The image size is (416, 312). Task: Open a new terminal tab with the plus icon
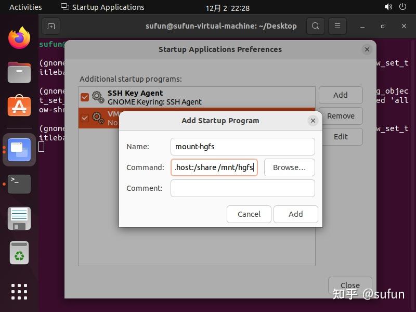click(x=50, y=25)
